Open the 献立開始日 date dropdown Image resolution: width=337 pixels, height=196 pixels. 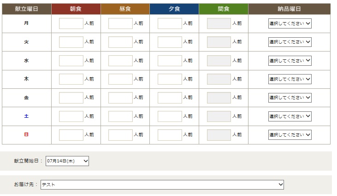coord(67,161)
